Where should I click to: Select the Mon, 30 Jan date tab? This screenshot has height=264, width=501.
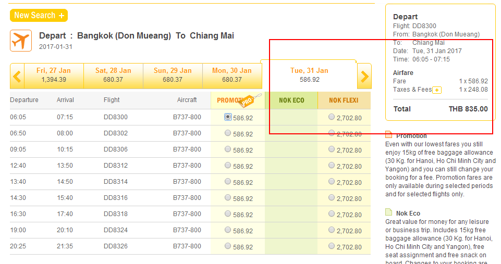pos(232,76)
